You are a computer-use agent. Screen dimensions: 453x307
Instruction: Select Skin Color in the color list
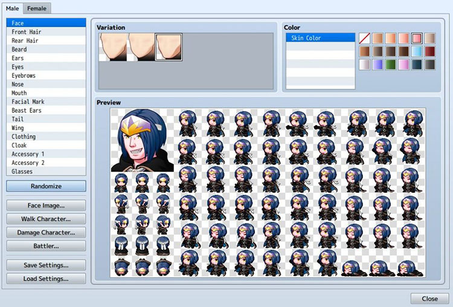click(x=320, y=38)
